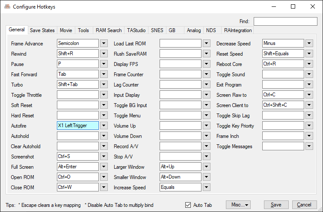
Task: Open the Decrease Speed dropdown arrow
Action: point(309,43)
